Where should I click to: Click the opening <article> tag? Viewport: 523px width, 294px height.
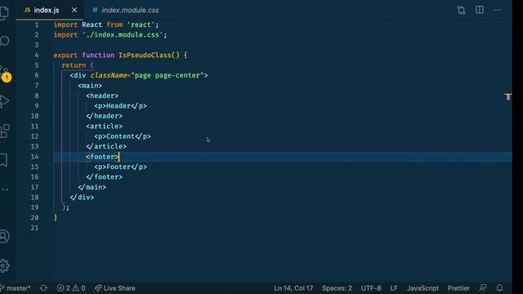tap(104, 127)
